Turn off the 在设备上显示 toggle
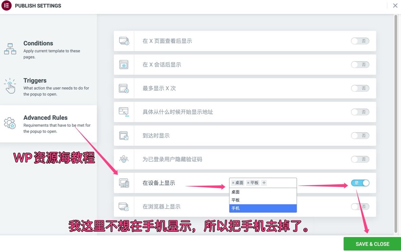This screenshot has width=401, height=252. pos(360,183)
